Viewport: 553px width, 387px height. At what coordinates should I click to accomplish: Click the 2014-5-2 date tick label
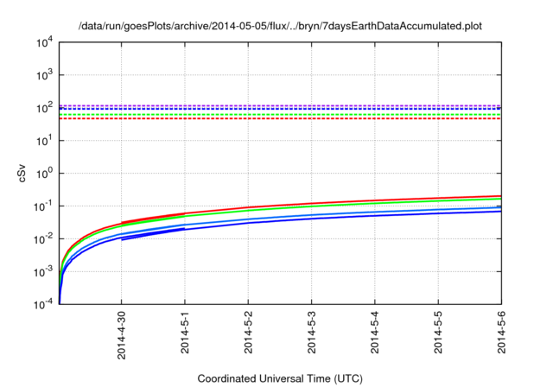[x=248, y=332]
